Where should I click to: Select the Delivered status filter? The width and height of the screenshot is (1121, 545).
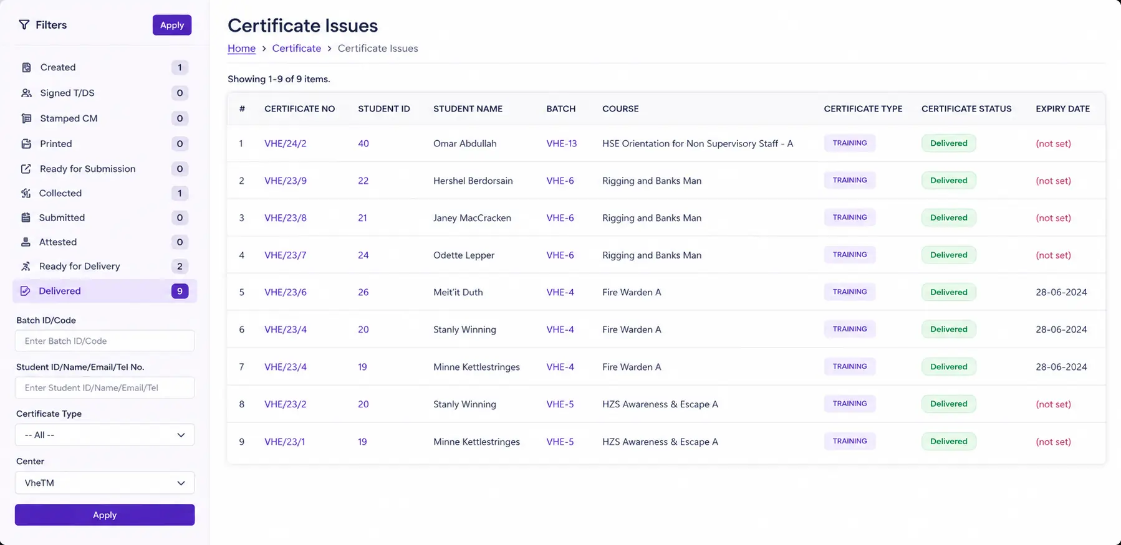click(x=105, y=291)
